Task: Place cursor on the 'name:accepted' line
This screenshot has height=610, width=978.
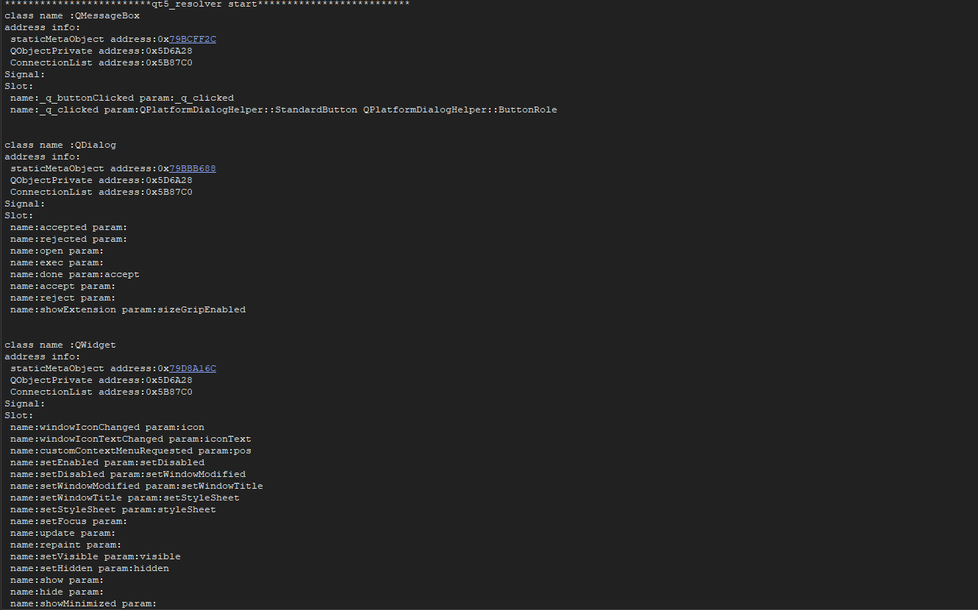Action: click(68, 227)
